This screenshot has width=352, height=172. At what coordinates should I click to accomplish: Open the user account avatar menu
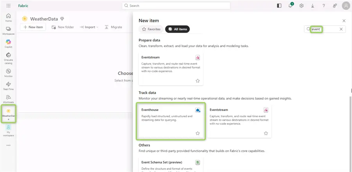(346, 6)
